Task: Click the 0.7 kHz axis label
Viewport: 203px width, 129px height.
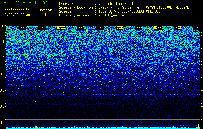Action: (3, 106)
